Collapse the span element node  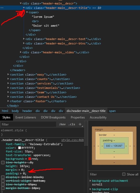(27, 12)
